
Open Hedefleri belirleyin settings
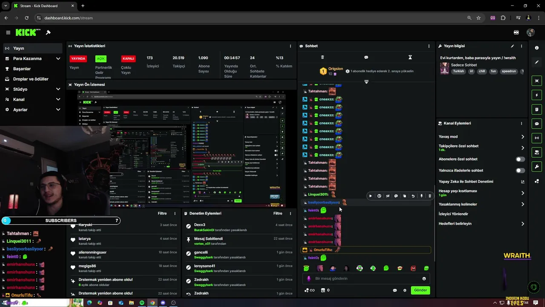482,224
